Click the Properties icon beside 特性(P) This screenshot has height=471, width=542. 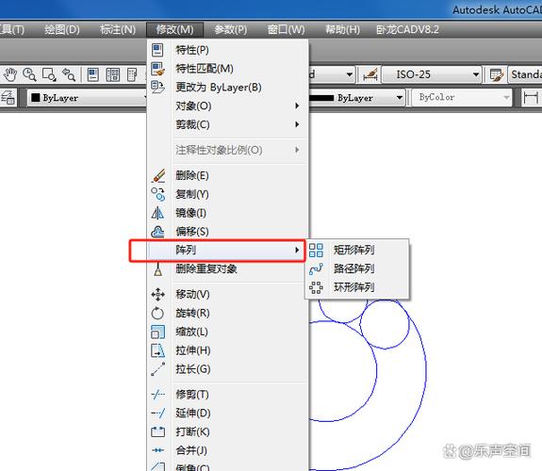coord(157,50)
